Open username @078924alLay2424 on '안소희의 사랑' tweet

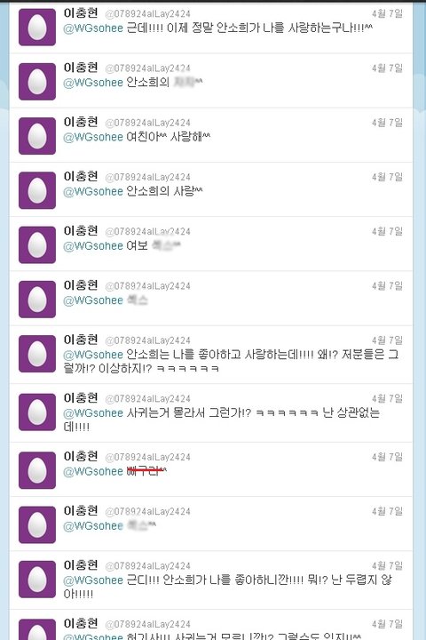tap(147, 177)
